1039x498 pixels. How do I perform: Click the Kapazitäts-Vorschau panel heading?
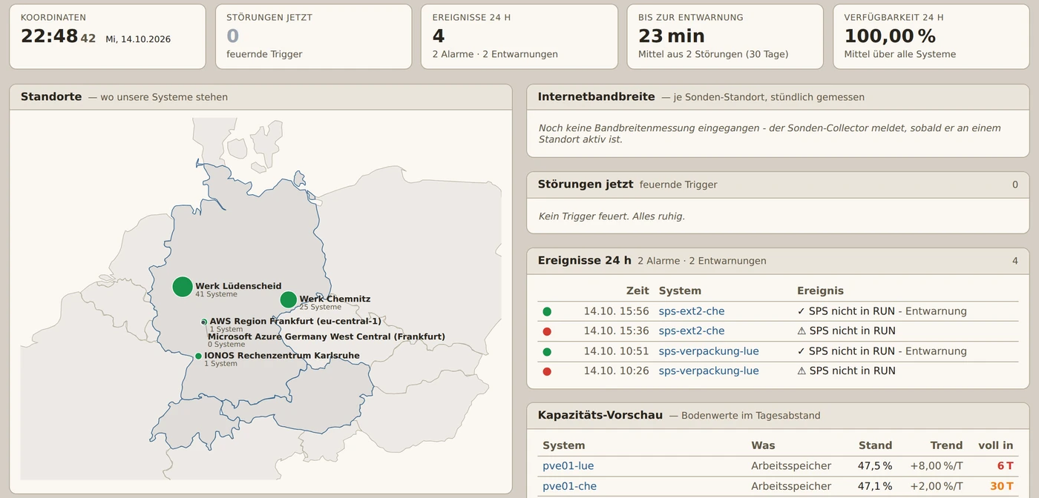(600, 416)
